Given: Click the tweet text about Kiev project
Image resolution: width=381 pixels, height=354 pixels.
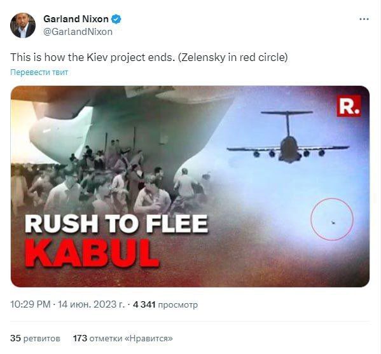Looking at the screenshot, I should click(149, 58).
